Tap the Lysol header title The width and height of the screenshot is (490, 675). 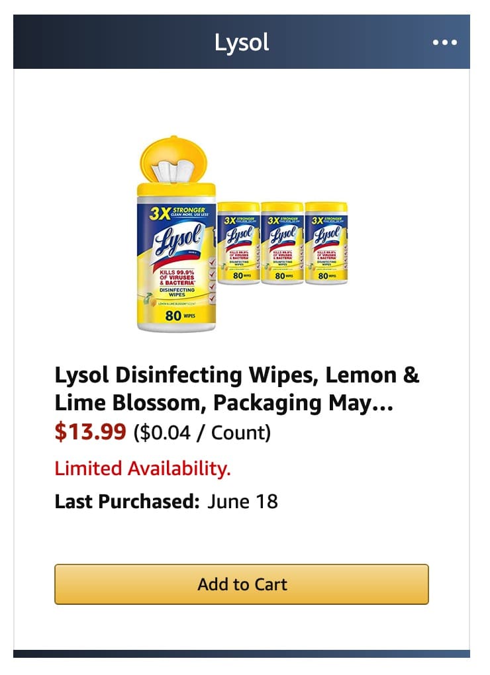241,42
